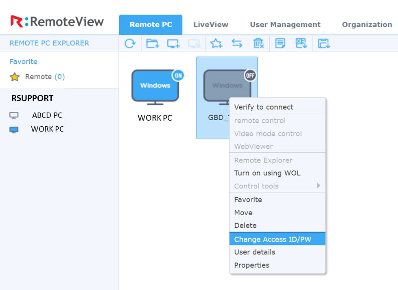The width and height of the screenshot is (398, 290).
Task: Open Properties from context menu
Action: tap(277, 265)
